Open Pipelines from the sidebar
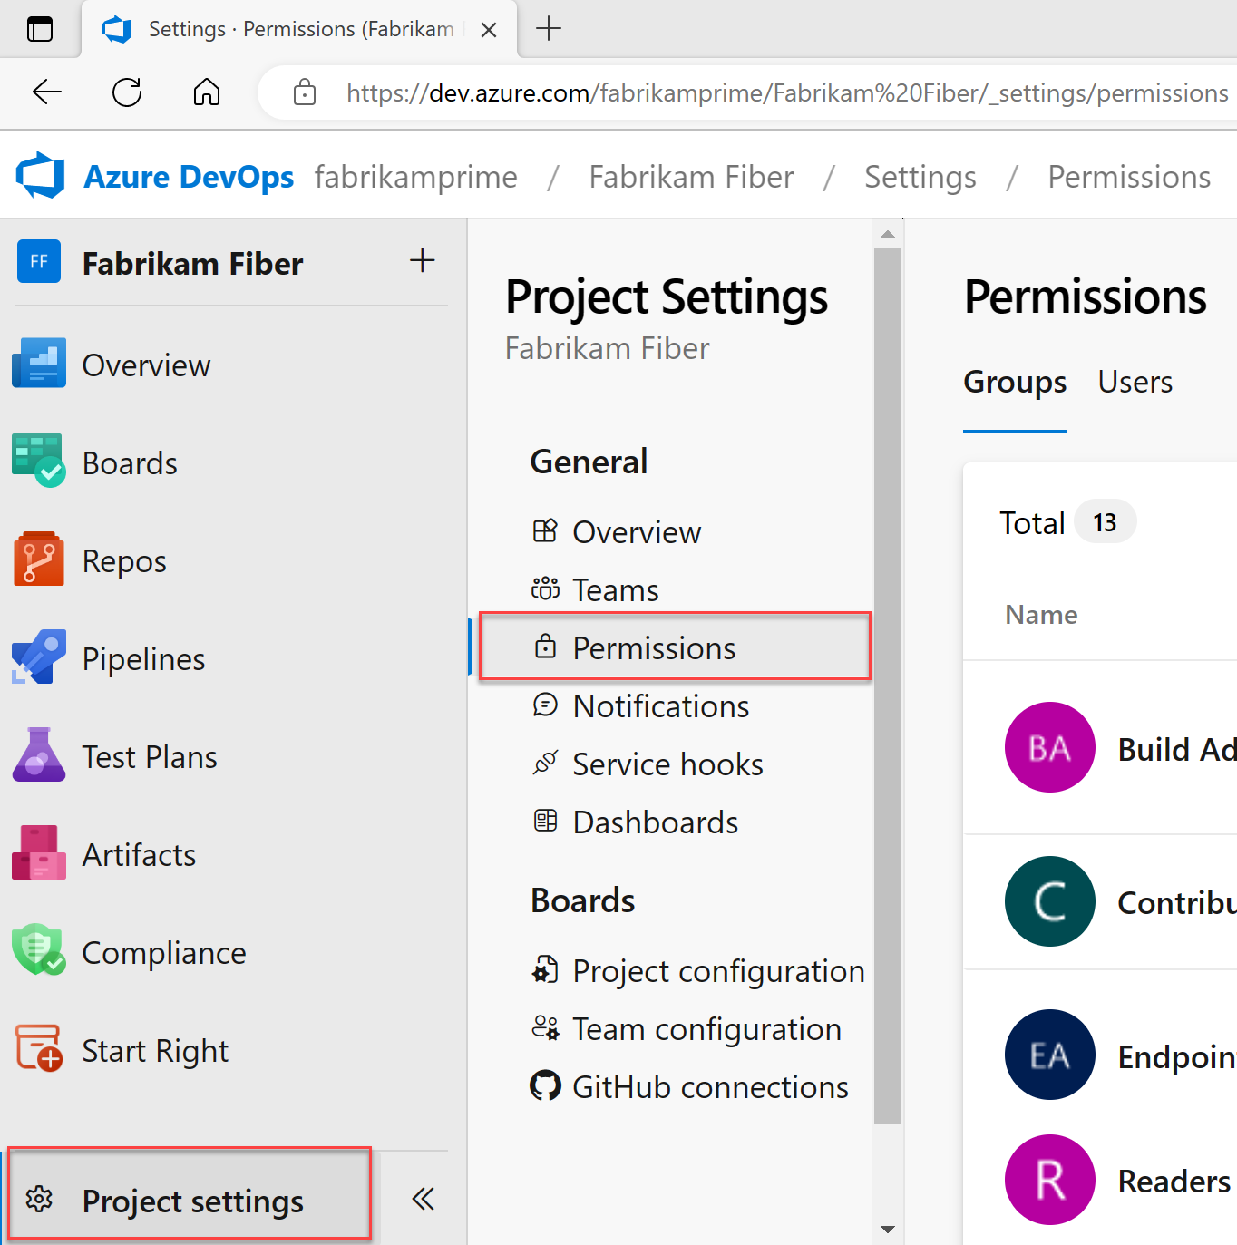1237x1245 pixels. (x=38, y=657)
